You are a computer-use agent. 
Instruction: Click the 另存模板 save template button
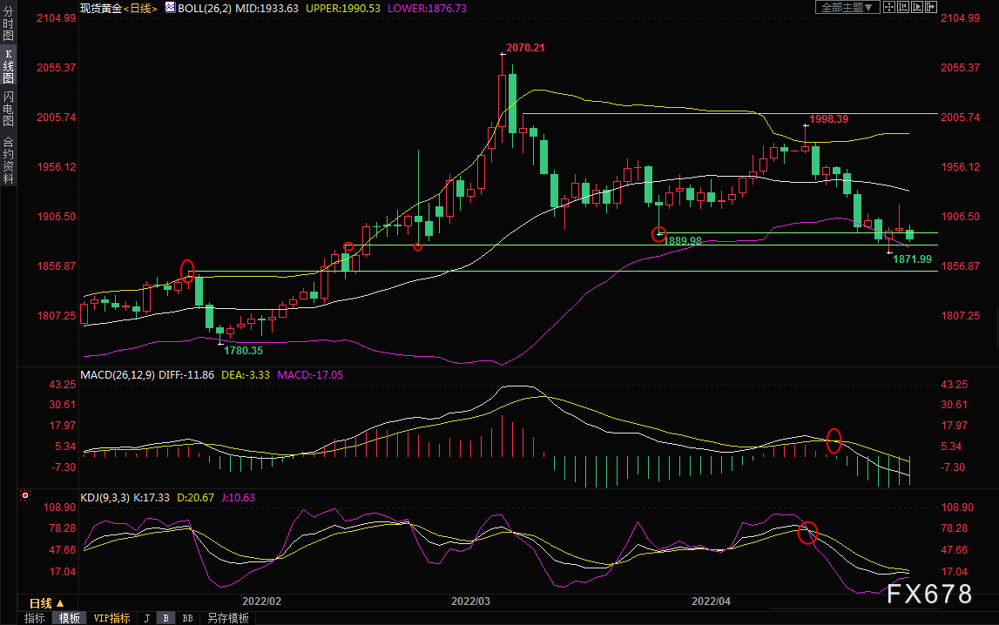coord(227,618)
